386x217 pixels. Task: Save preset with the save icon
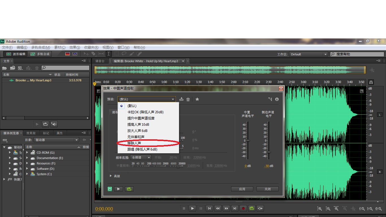click(x=181, y=99)
